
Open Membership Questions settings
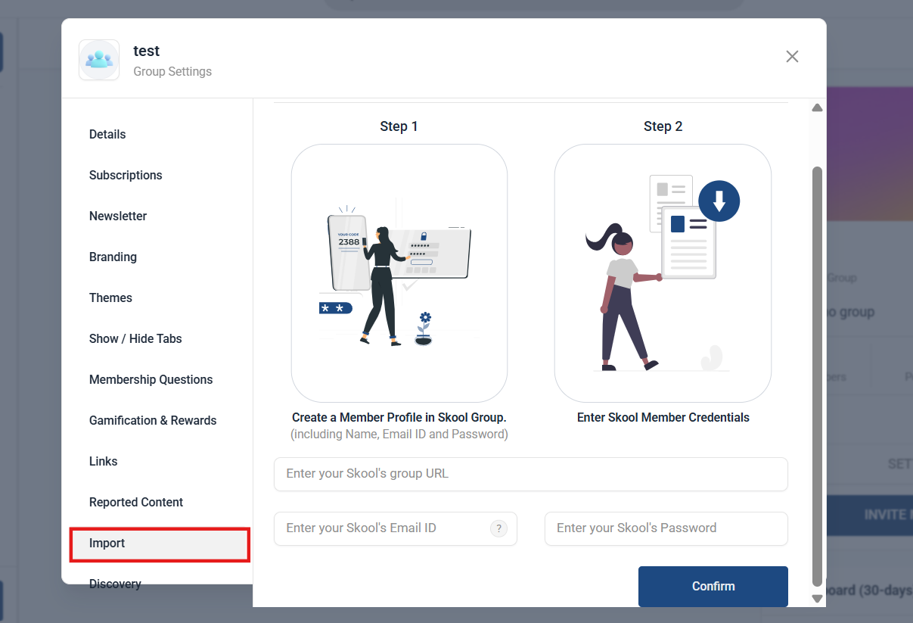[151, 379]
